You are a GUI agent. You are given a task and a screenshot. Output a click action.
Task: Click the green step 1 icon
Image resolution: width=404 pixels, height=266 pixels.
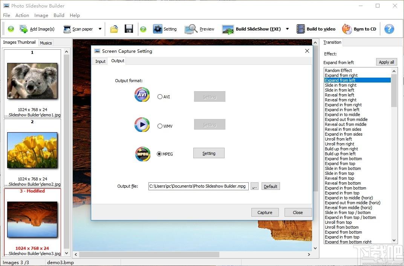pyautogui.click(x=11, y=29)
